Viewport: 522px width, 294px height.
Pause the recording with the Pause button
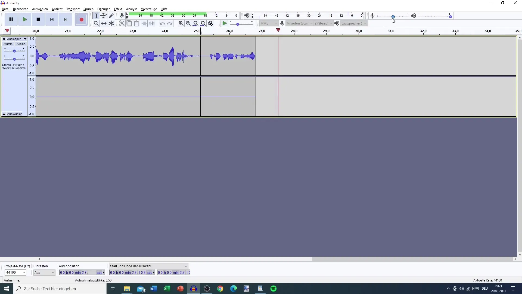point(11,19)
